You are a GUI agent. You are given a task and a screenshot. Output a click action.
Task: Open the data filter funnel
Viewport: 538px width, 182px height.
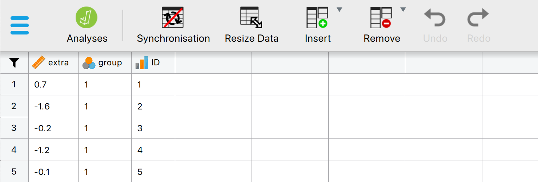coord(14,63)
